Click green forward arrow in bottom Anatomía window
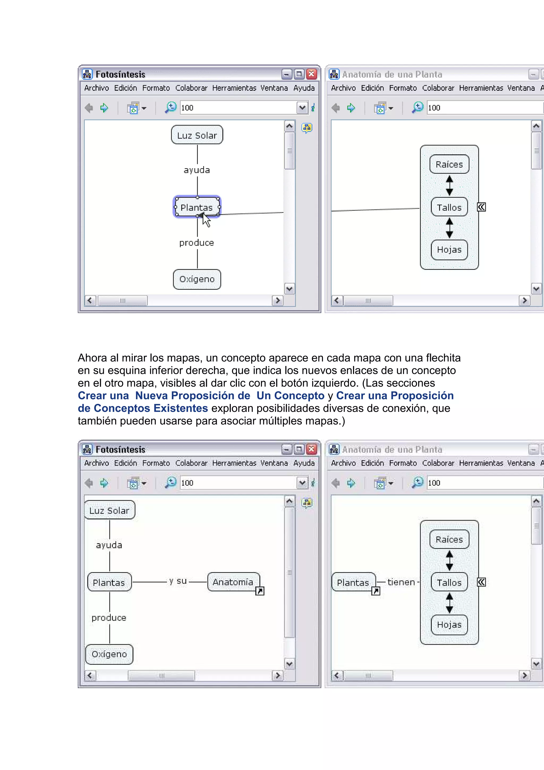The image size is (544, 770). [351, 483]
